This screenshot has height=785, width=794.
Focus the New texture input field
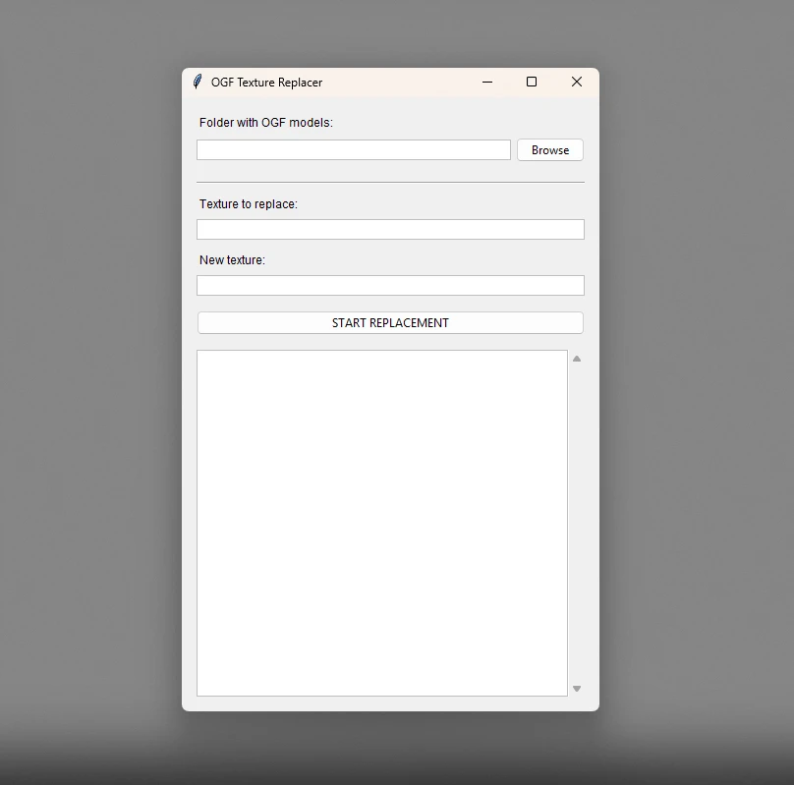click(390, 286)
